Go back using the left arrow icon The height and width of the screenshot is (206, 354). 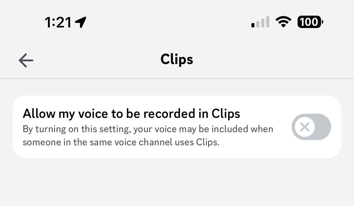point(26,60)
